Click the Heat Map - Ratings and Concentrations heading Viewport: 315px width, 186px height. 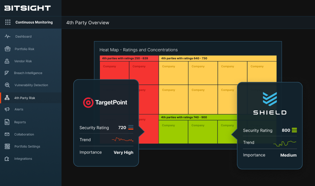tap(139, 50)
